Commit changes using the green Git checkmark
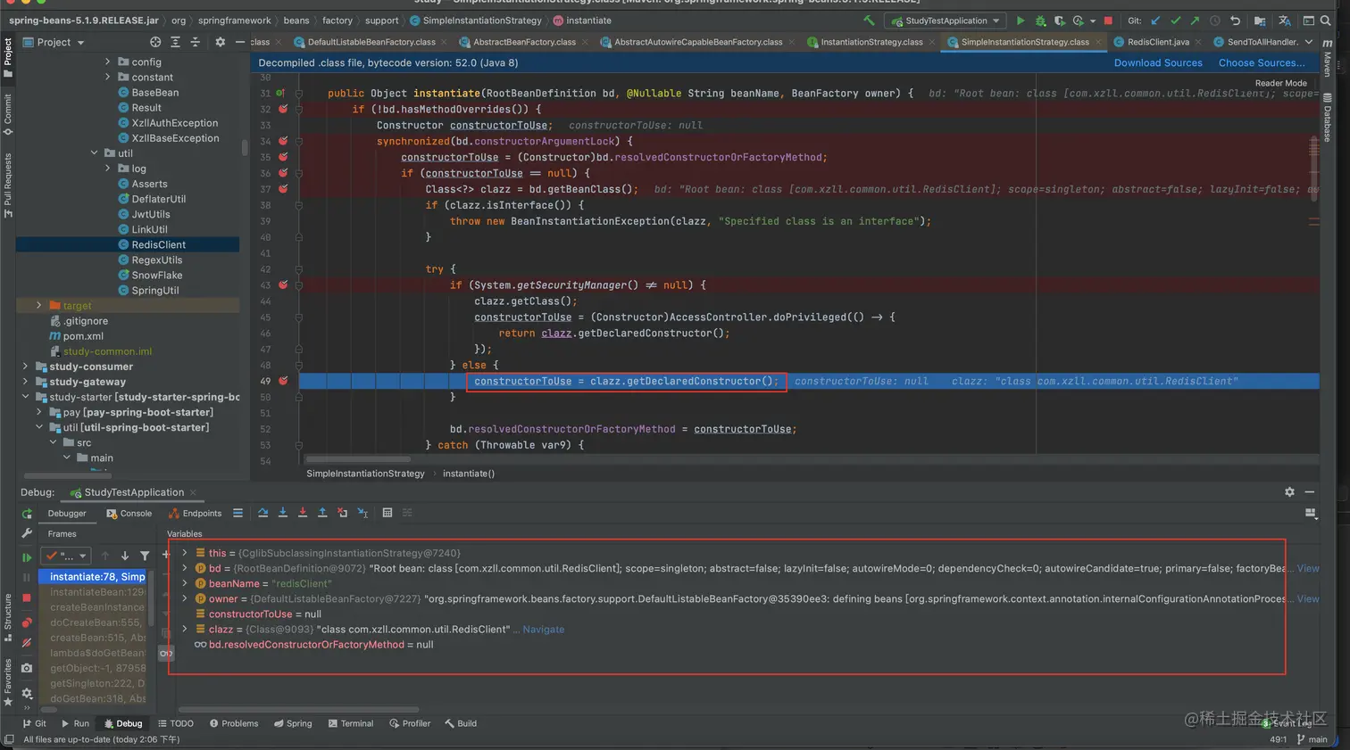The image size is (1350, 750). pyautogui.click(x=1175, y=21)
